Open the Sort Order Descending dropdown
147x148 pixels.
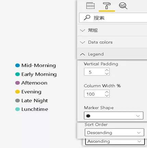pos(114,133)
